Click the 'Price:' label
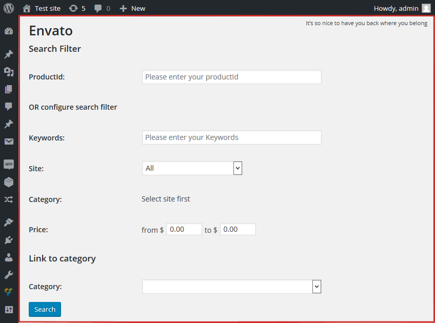 coord(38,230)
